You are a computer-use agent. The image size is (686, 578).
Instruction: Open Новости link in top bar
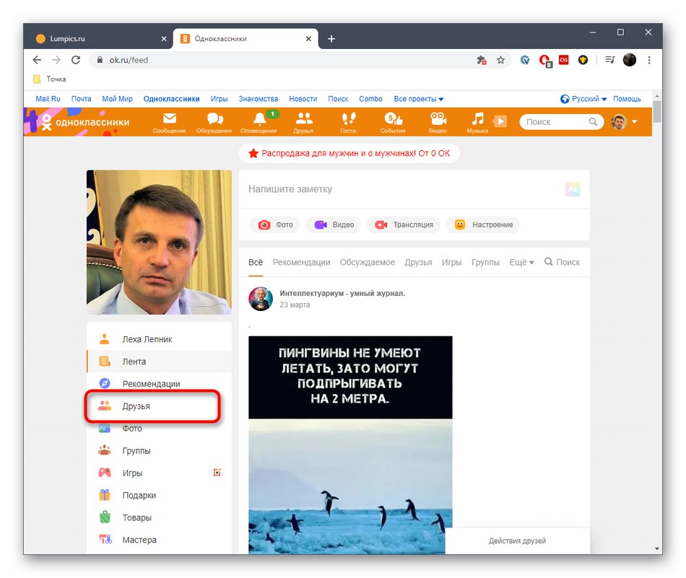[303, 99]
